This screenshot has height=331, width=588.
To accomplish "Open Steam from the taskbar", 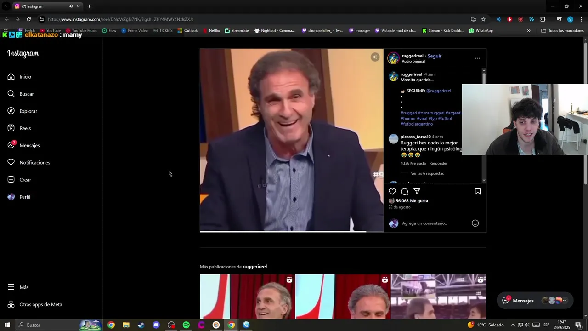I will (141, 325).
